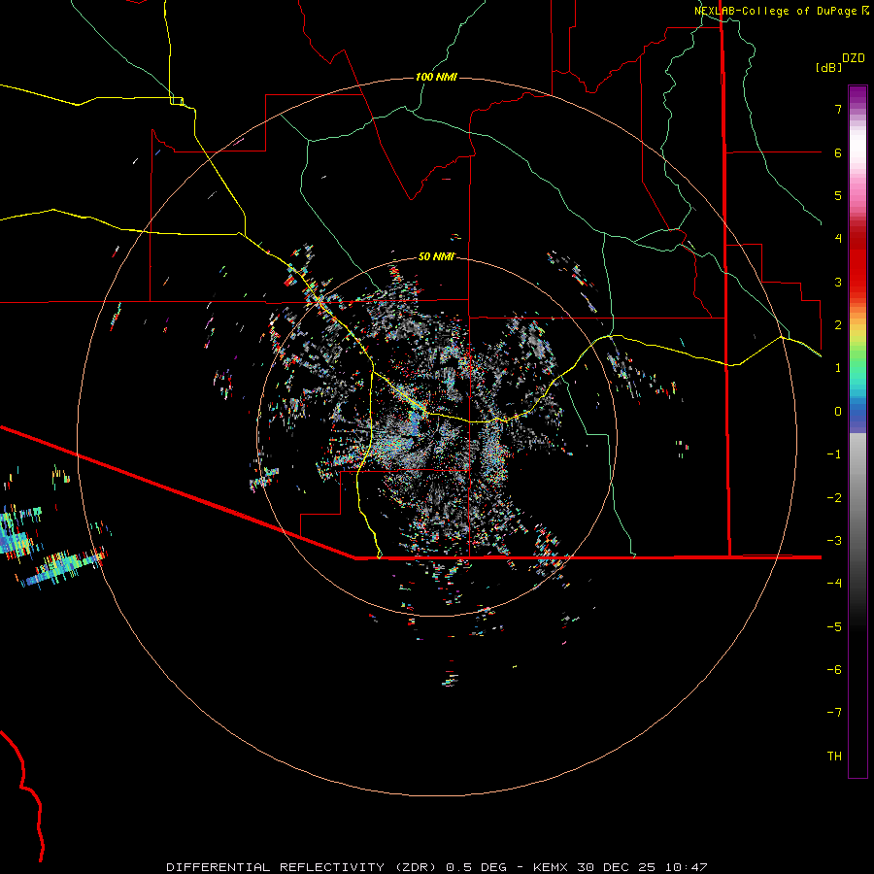Click the 100 NMI range ring label
This screenshot has height=874, width=874.
(436, 77)
